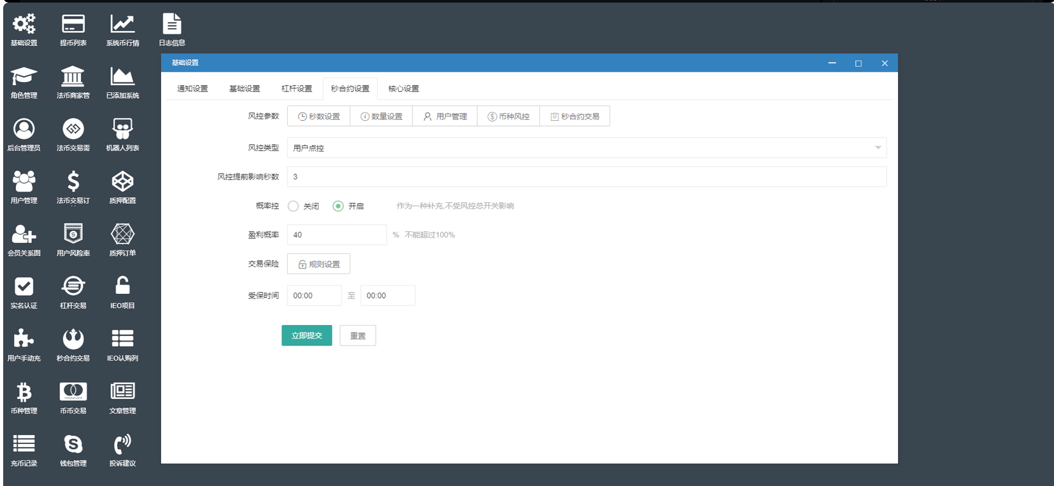Viewport: 1054px width, 486px height.
Task: Open the 法币交易订 dollar icon
Action: point(73,181)
